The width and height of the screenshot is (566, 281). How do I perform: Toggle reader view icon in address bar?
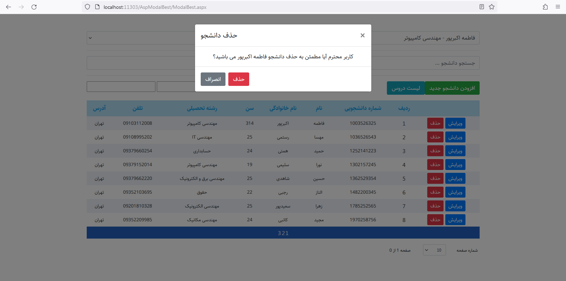[481, 7]
